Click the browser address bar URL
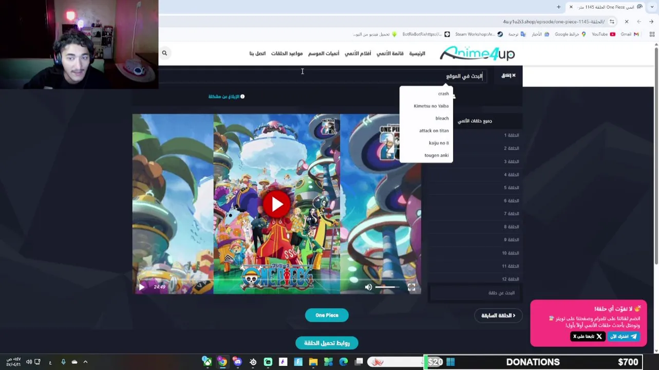 tap(553, 22)
